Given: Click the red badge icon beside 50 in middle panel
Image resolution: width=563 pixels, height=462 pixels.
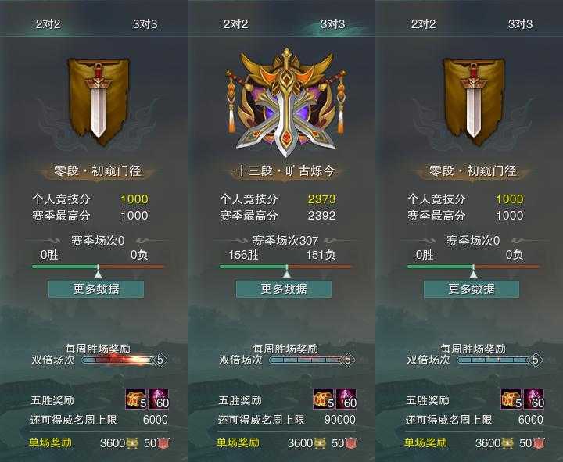Looking at the screenshot, I should click(351, 443).
